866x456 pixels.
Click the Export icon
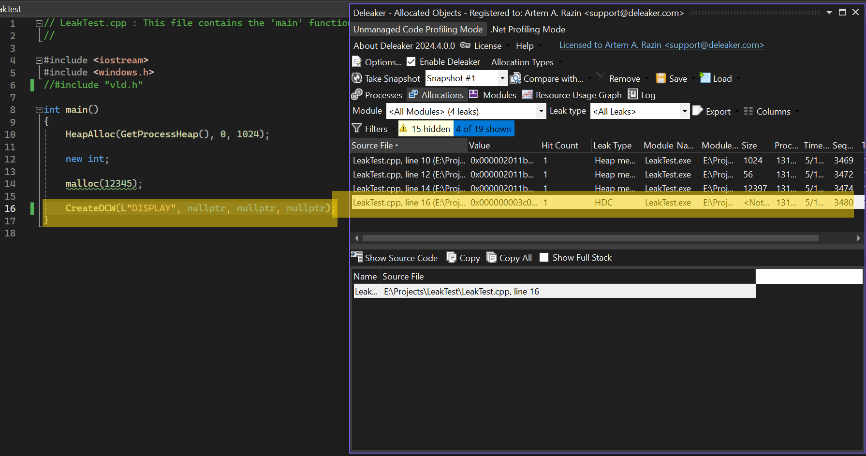697,111
